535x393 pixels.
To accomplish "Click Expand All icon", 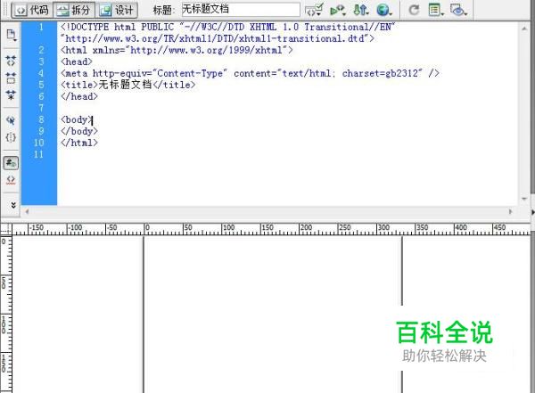I will pos(11,94).
